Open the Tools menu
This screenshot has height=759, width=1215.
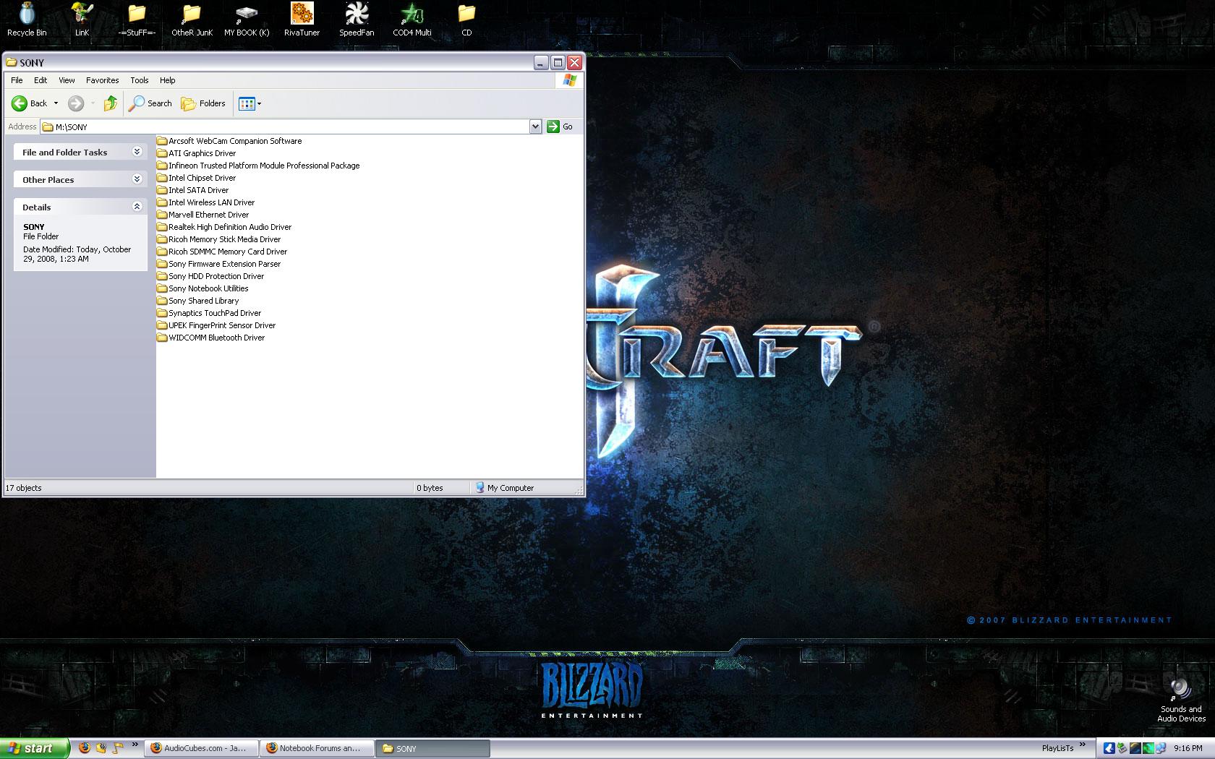139,80
